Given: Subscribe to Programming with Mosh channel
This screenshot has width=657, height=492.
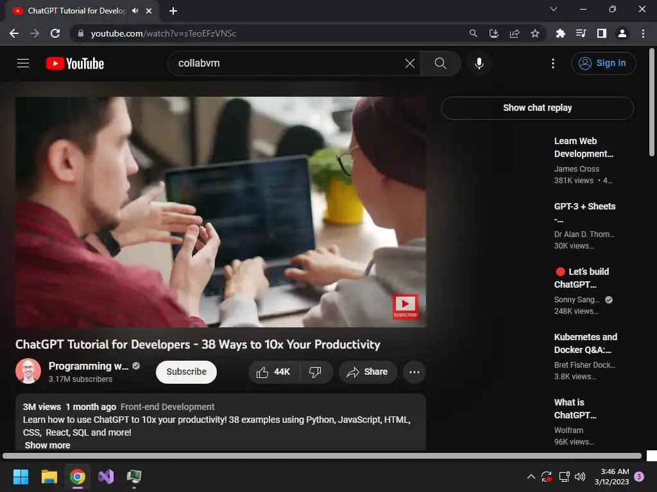Looking at the screenshot, I should (186, 372).
